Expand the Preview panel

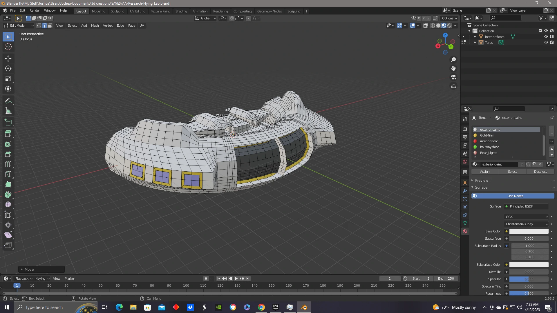coord(482,180)
